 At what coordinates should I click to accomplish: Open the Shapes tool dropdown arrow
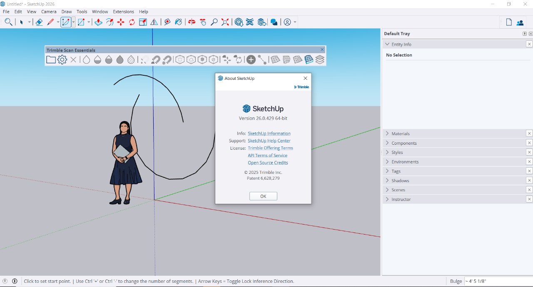89,22
